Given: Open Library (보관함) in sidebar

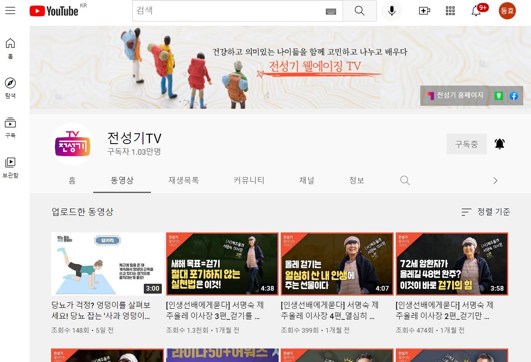Looking at the screenshot, I should pyautogui.click(x=10, y=167).
